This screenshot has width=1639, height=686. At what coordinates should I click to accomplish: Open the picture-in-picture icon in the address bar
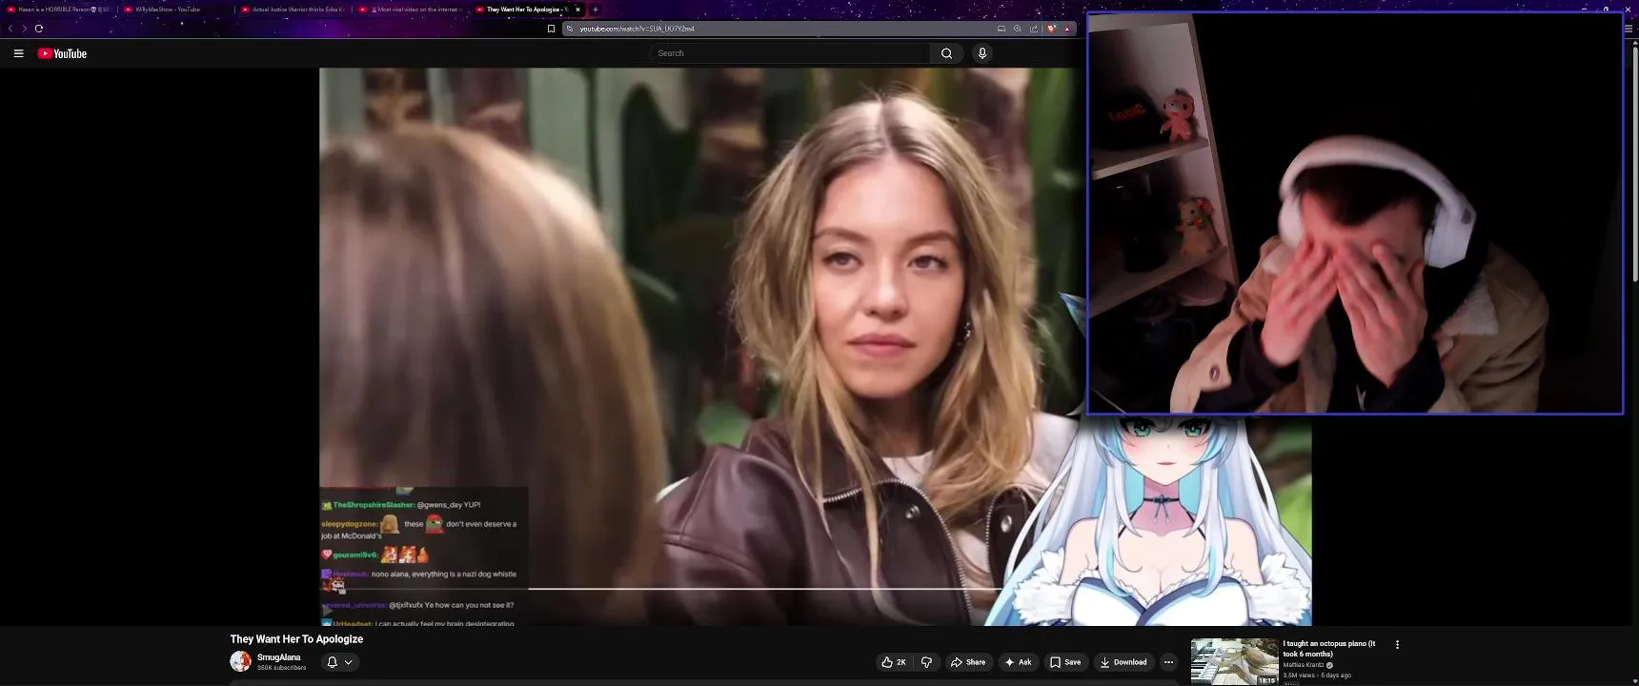click(x=1002, y=29)
